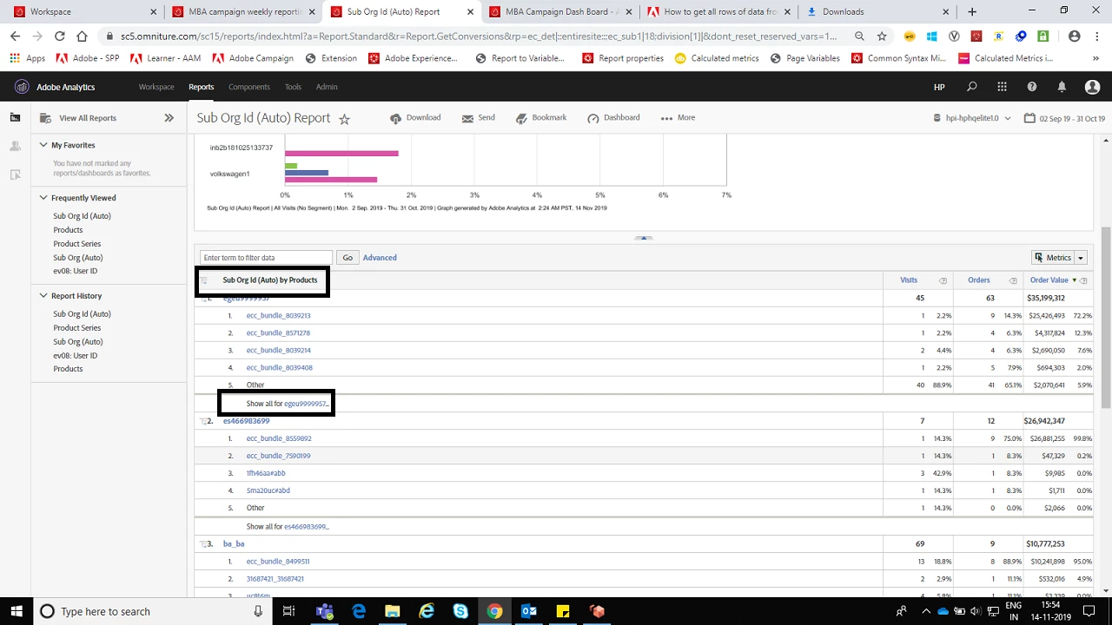This screenshot has height=625, width=1112.
Task: Collapse the Report History section
Action: (x=43, y=296)
